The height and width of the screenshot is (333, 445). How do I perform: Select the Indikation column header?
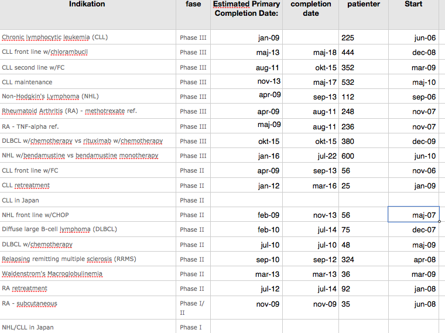(x=88, y=15)
